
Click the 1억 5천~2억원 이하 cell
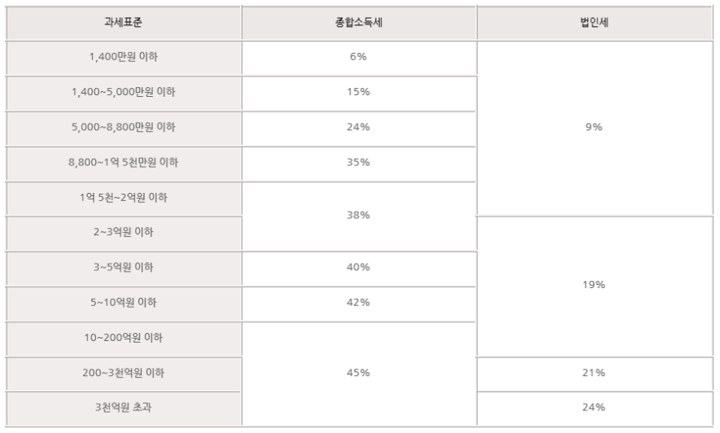[124, 198]
